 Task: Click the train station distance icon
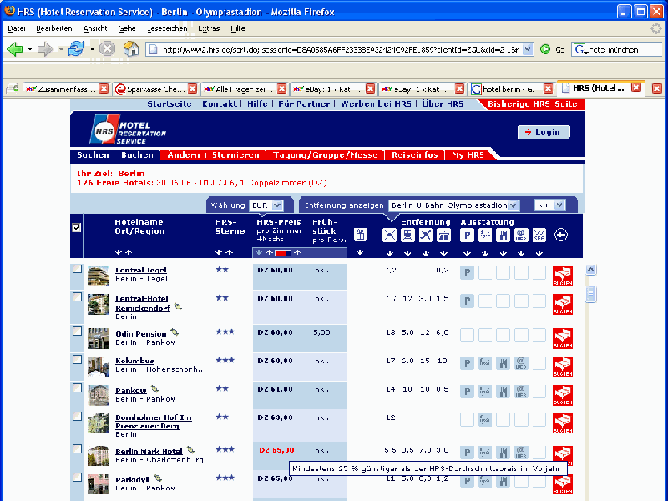407,235
